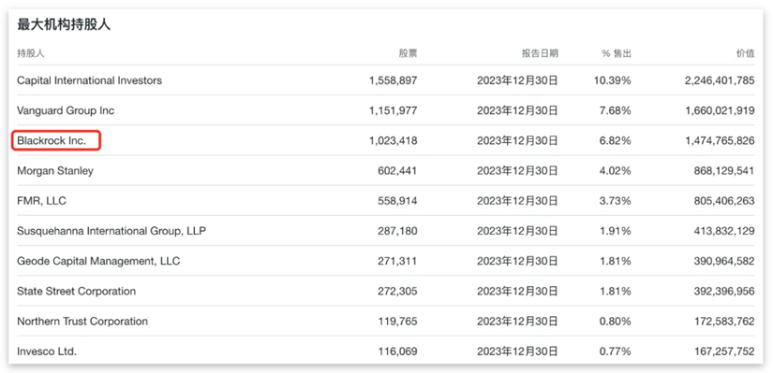Click Blackrock Inc.'s report date cell
This screenshot has height=373, width=773.
(517, 141)
